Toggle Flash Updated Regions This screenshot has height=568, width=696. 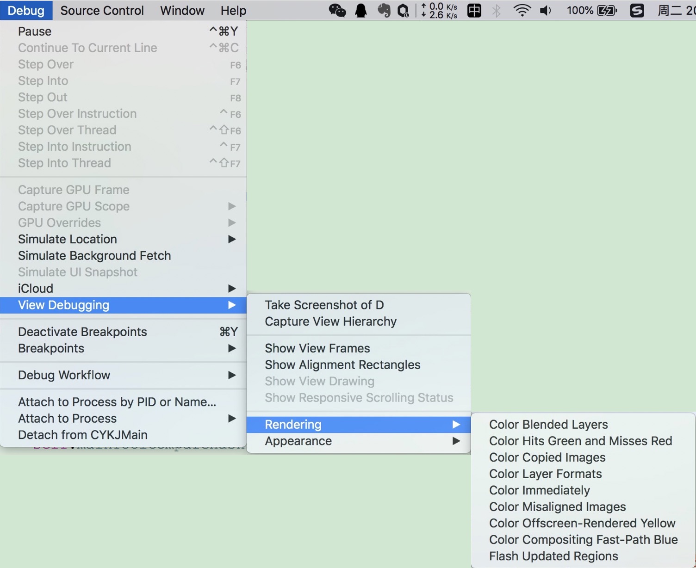click(583, 556)
